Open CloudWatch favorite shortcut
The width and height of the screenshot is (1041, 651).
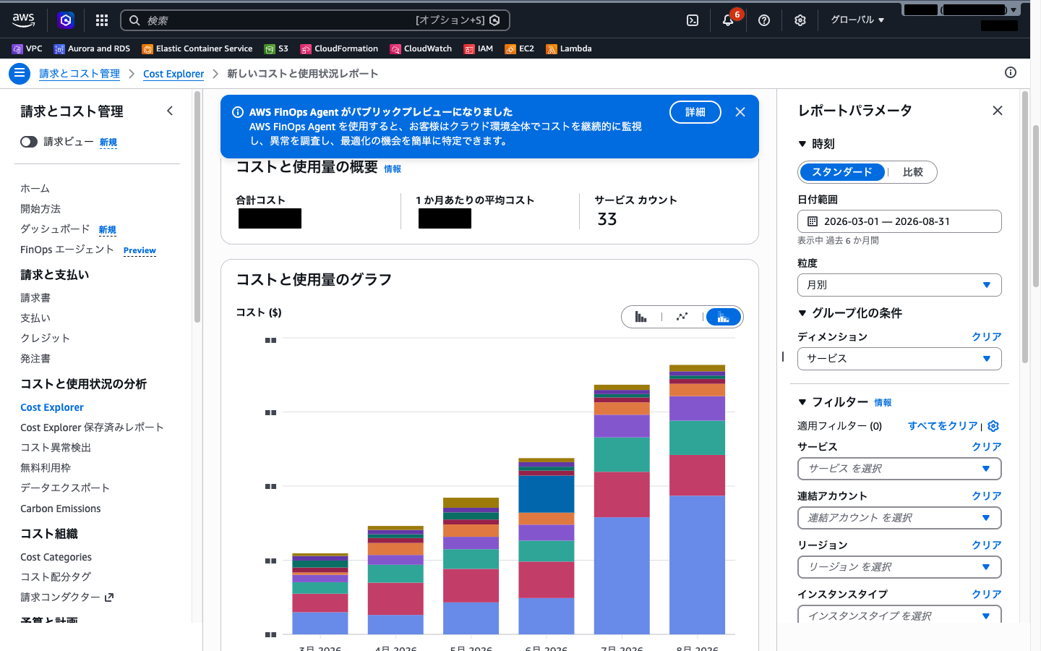(x=421, y=48)
